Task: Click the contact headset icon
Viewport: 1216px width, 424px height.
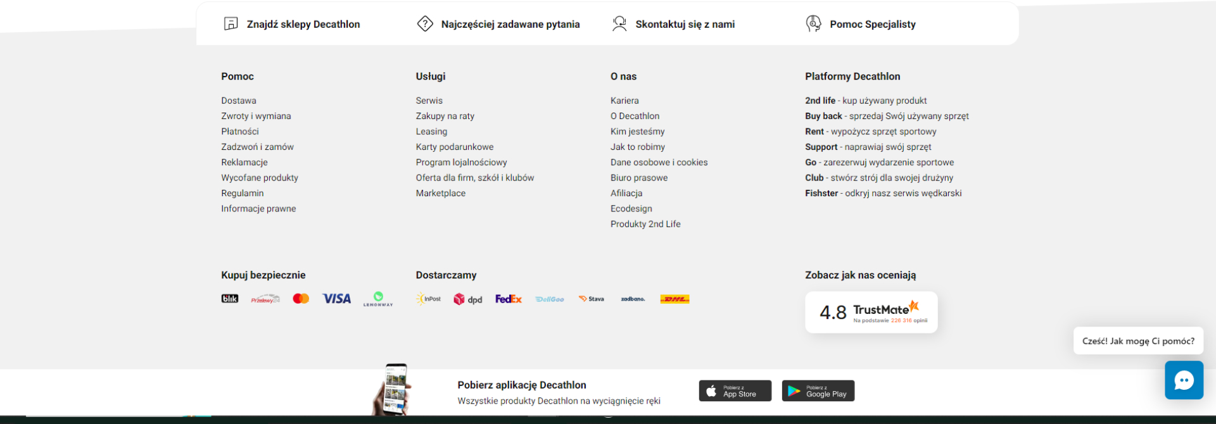Action: 619,24
